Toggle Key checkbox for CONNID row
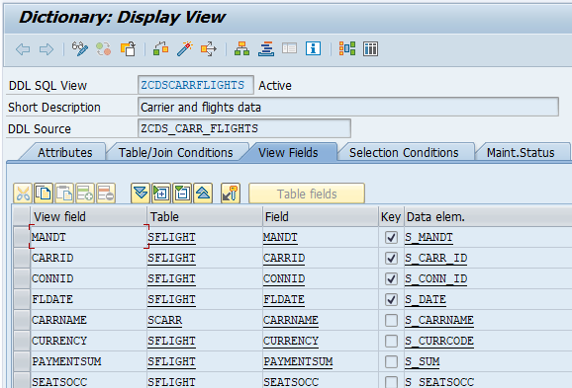The image size is (572, 388). [391, 278]
